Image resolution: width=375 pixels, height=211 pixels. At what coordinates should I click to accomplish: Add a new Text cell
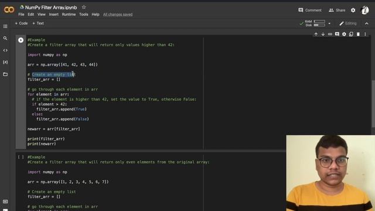38,23
